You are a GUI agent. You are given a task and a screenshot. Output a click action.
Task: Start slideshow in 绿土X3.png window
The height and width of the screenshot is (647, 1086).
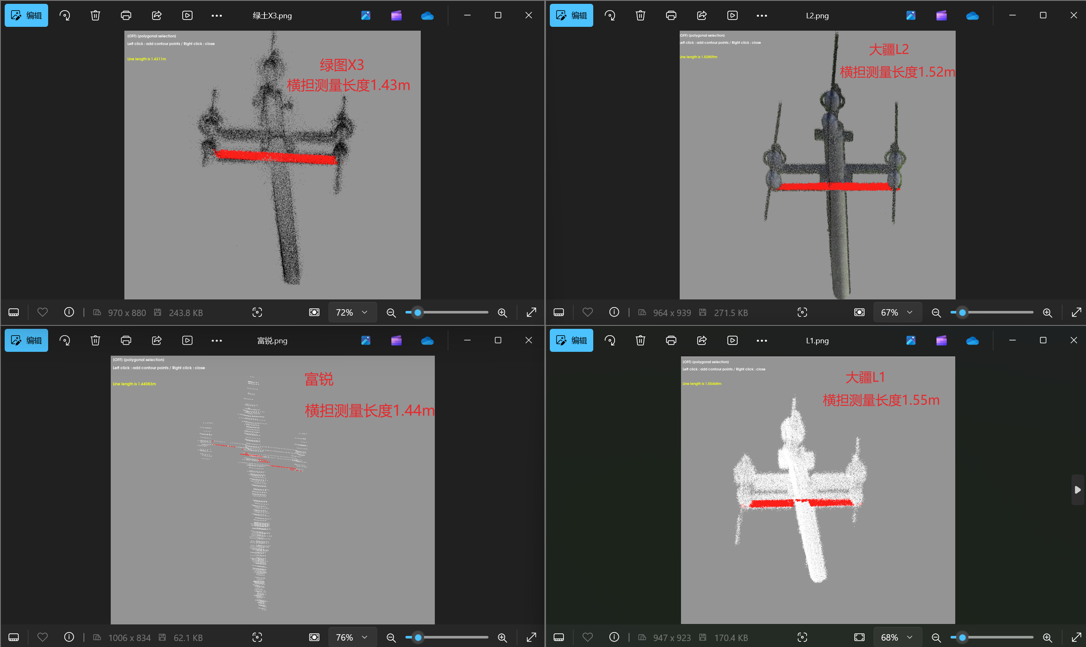click(187, 16)
